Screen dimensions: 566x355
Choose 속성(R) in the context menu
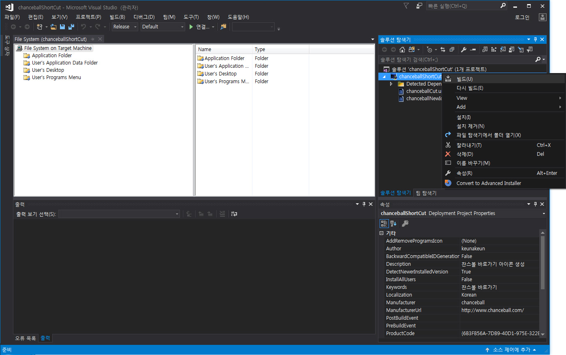pos(504,173)
